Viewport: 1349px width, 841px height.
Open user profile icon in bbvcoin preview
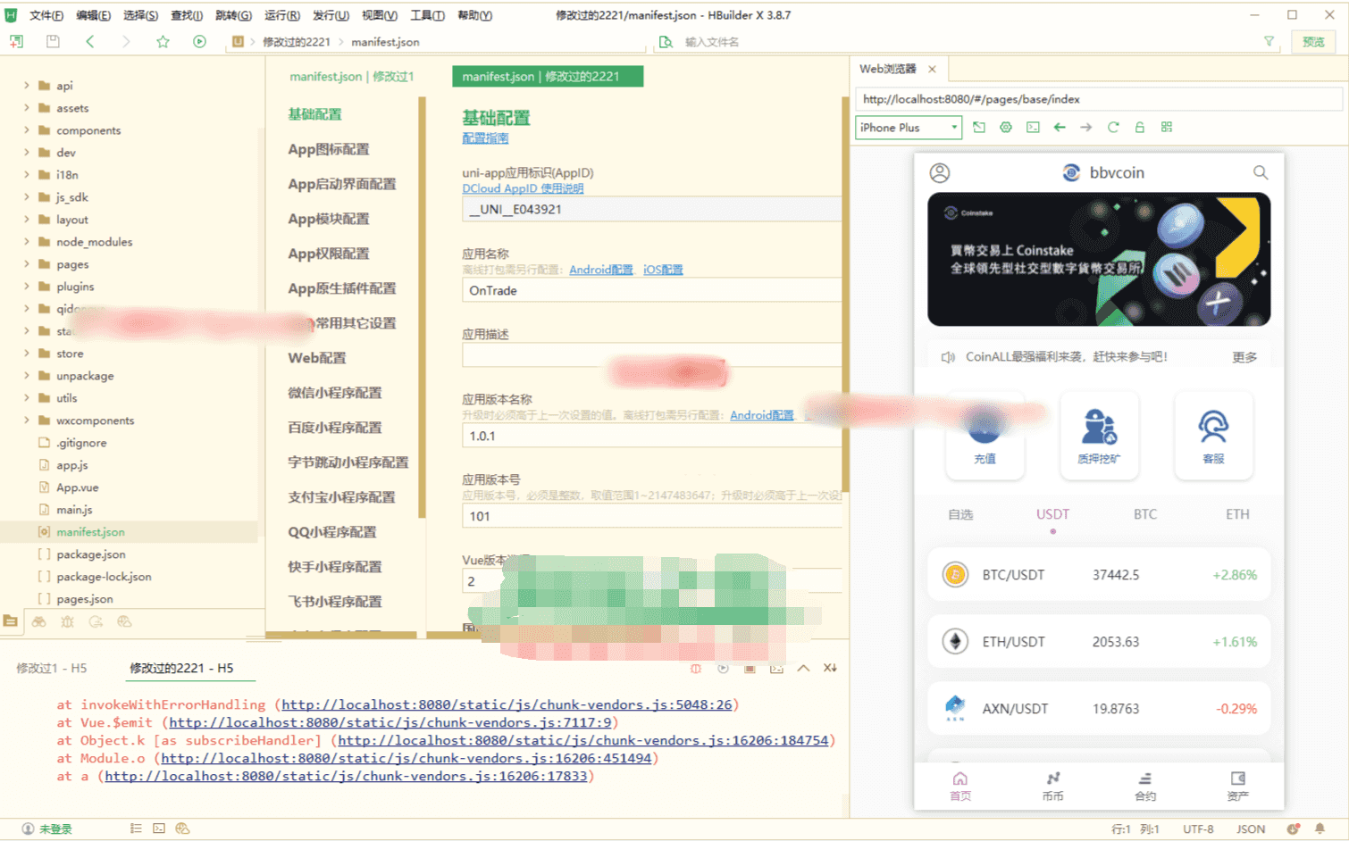click(940, 173)
